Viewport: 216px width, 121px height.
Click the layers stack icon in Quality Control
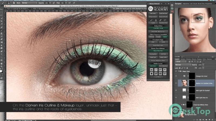pyautogui.click(x=151, y=74)
